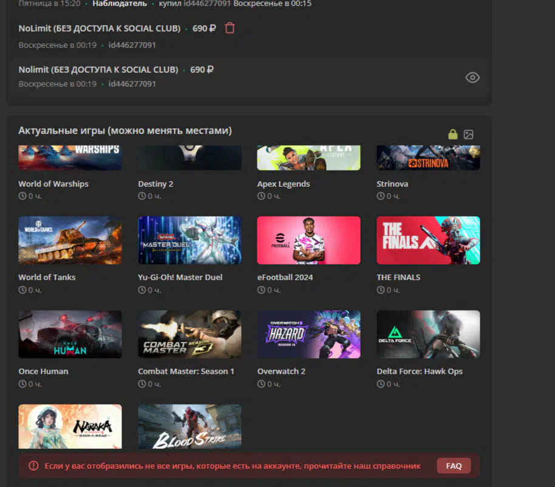The image size is (555, 487).
Task: Delete the NoLimit 690 ₽ entry with trash icon
Action: click(x=230, y=28)
